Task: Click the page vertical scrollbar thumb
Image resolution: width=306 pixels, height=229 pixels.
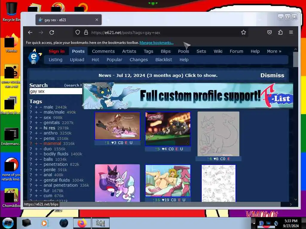Action: click(296, 59)
